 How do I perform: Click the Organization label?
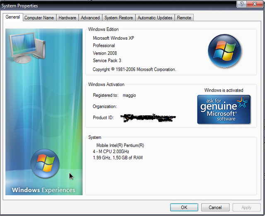point(105,107)
